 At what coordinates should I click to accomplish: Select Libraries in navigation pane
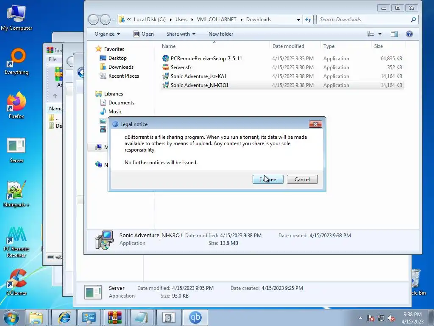(x=114, y=94)
